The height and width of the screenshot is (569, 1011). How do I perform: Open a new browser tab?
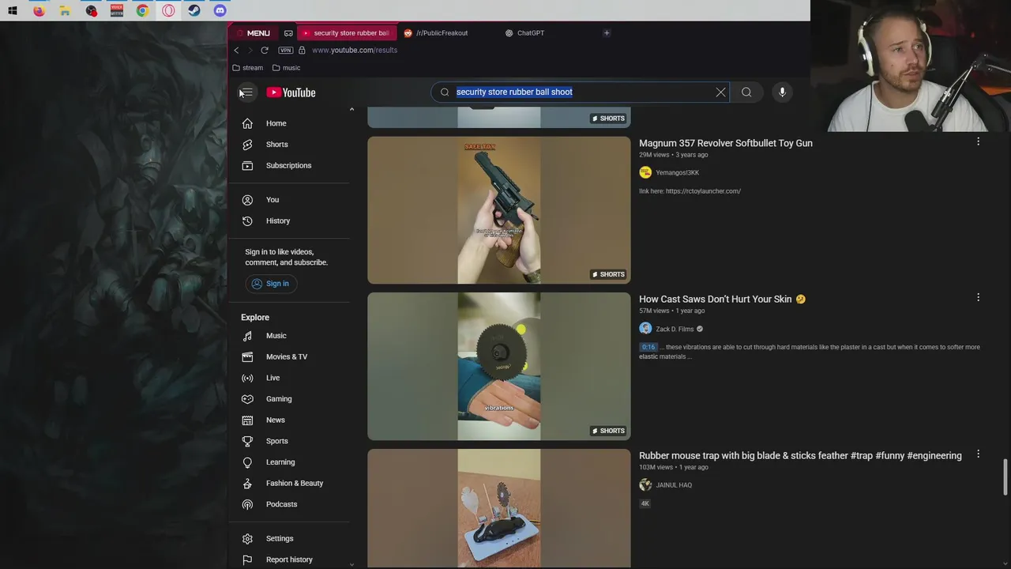[x=607, y=33]
